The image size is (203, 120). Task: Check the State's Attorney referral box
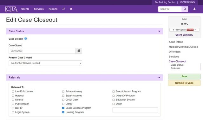pyautogui.click(x=63, y=96)
